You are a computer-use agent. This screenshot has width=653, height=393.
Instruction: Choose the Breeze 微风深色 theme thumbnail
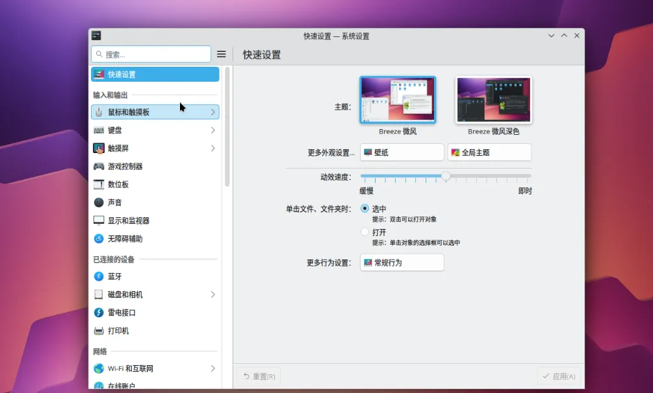pyautogui.click(x=493, y=100)
